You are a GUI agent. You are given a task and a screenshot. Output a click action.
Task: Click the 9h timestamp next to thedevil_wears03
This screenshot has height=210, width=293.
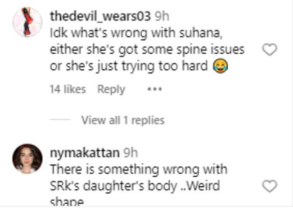[x=162, y=16]
